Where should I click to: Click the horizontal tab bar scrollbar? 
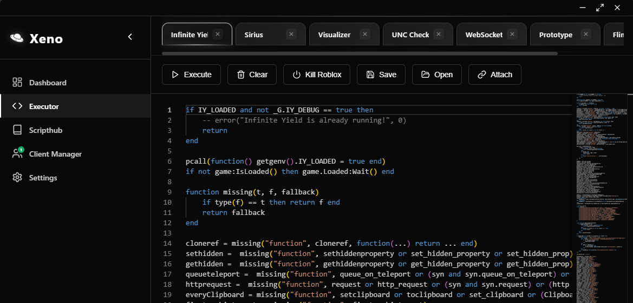pyautogui.click(x=360, y=53)
